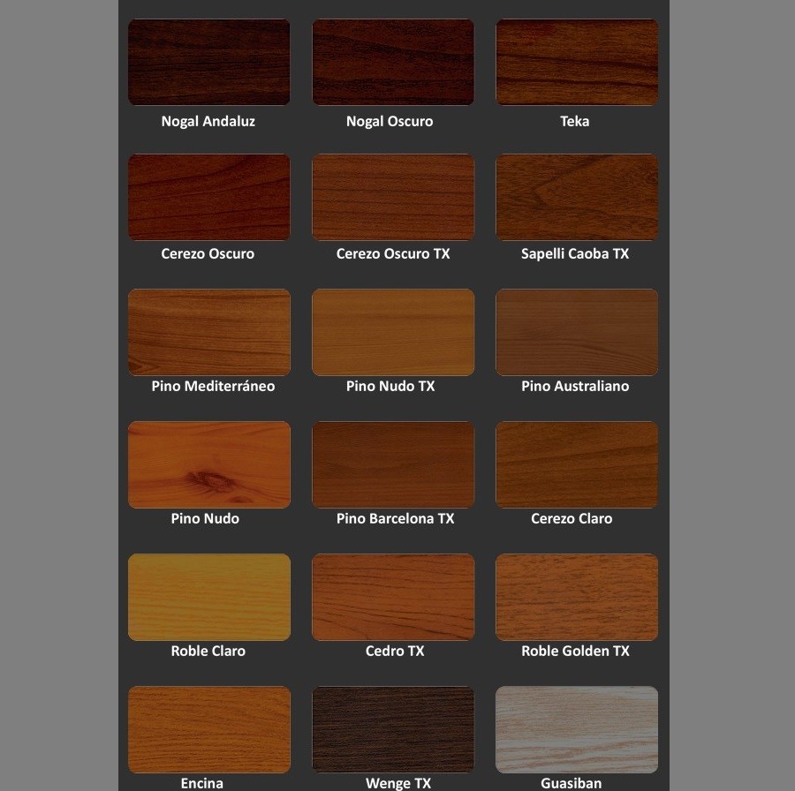The image size is (795, 791).
Task: Click the 'Wenge TX' label text
Action: coord(398,783)
